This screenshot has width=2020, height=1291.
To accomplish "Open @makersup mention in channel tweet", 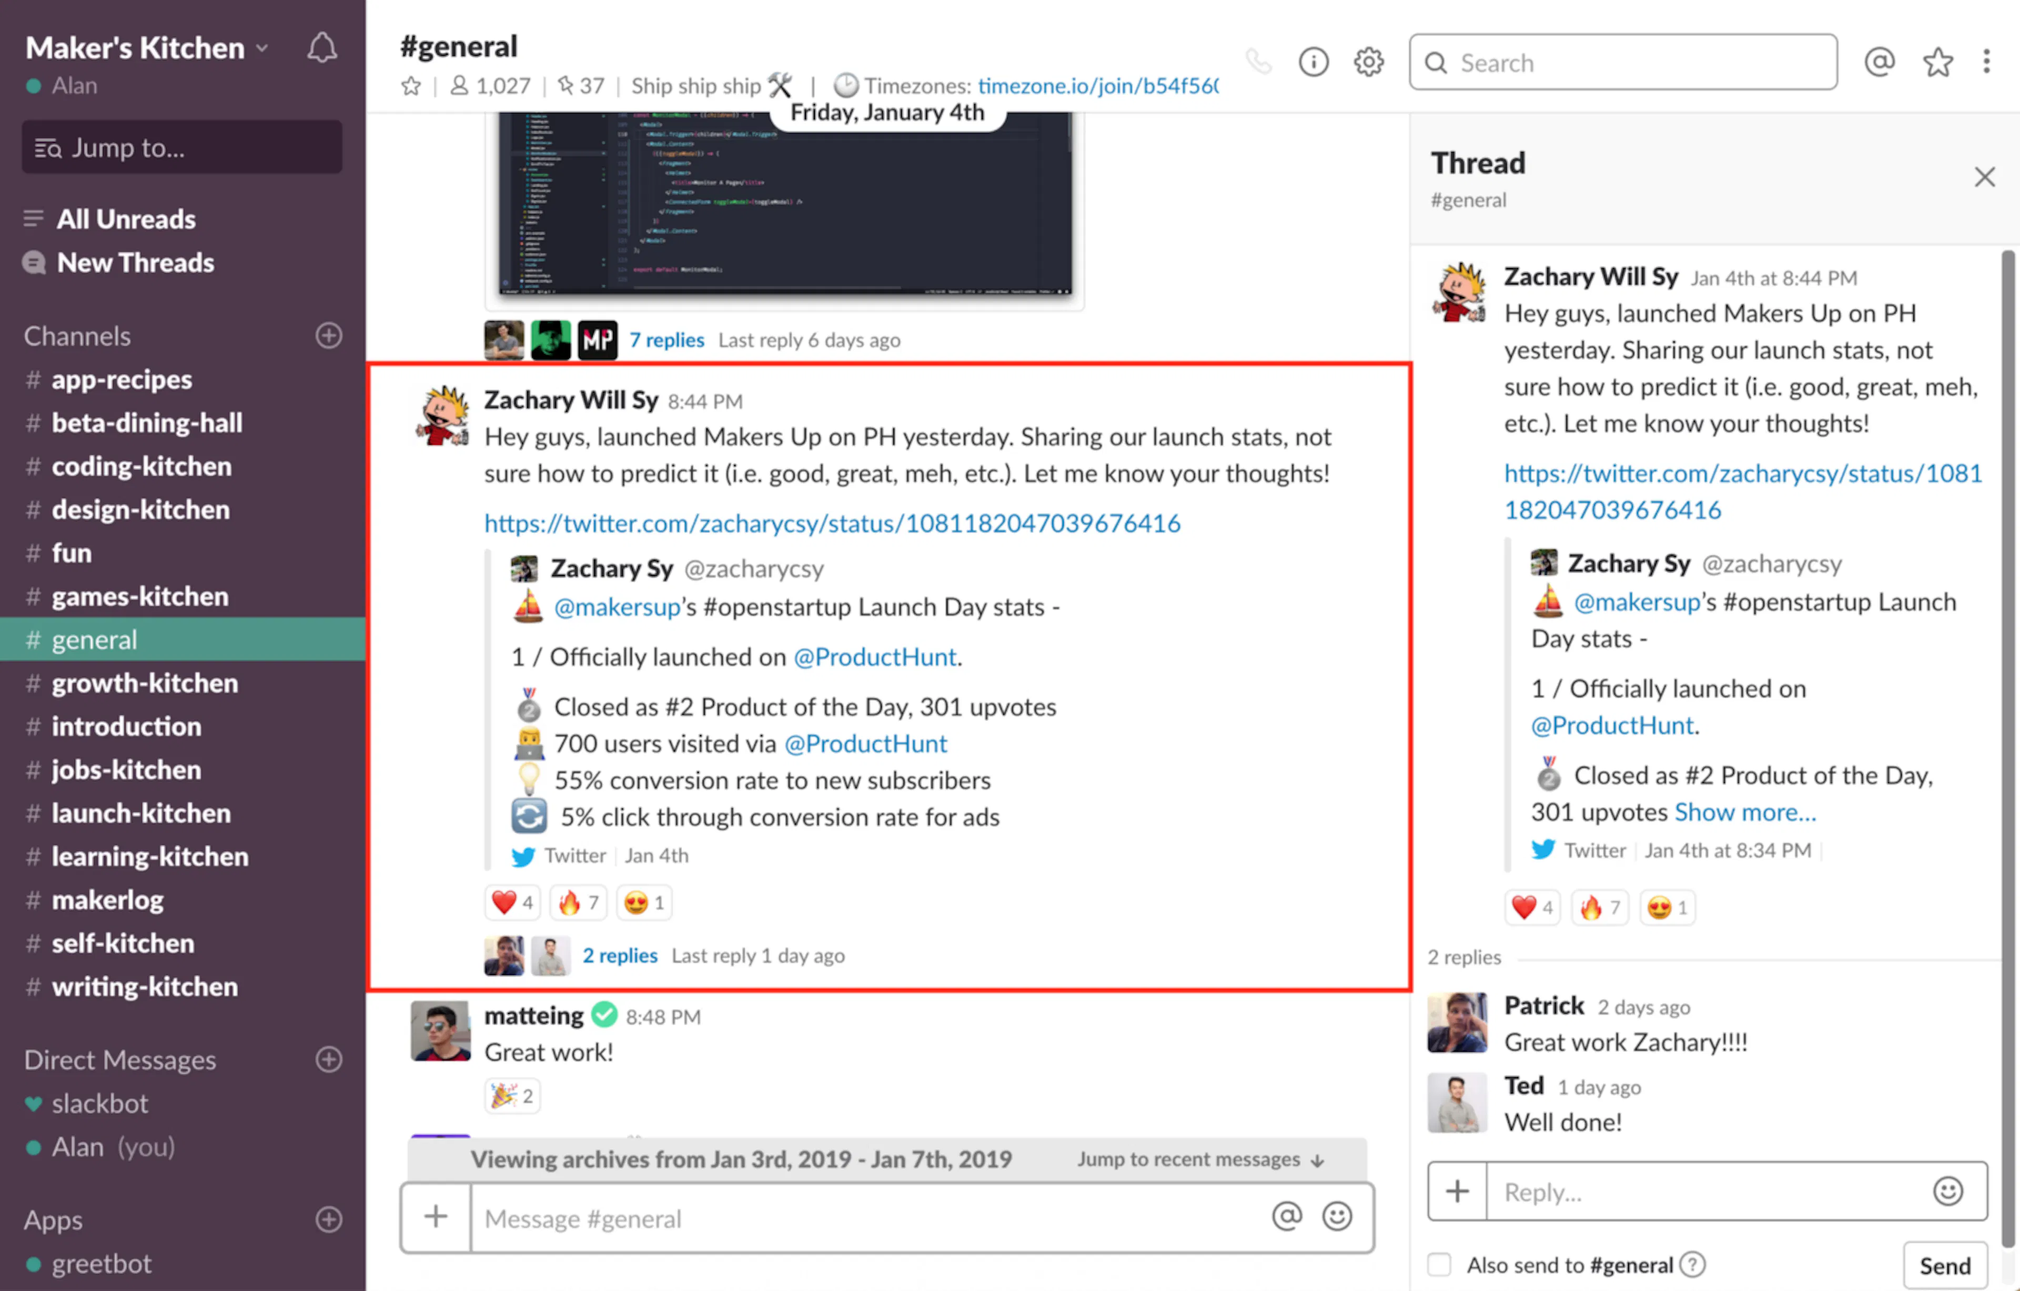I will (x=617, y=606).
